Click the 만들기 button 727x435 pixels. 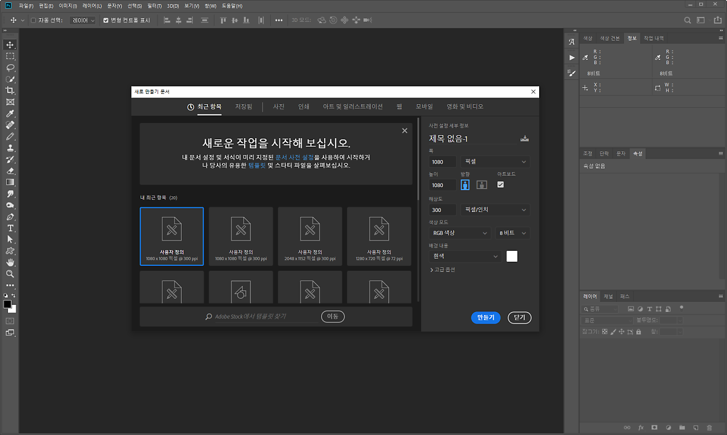pos(486,317)
